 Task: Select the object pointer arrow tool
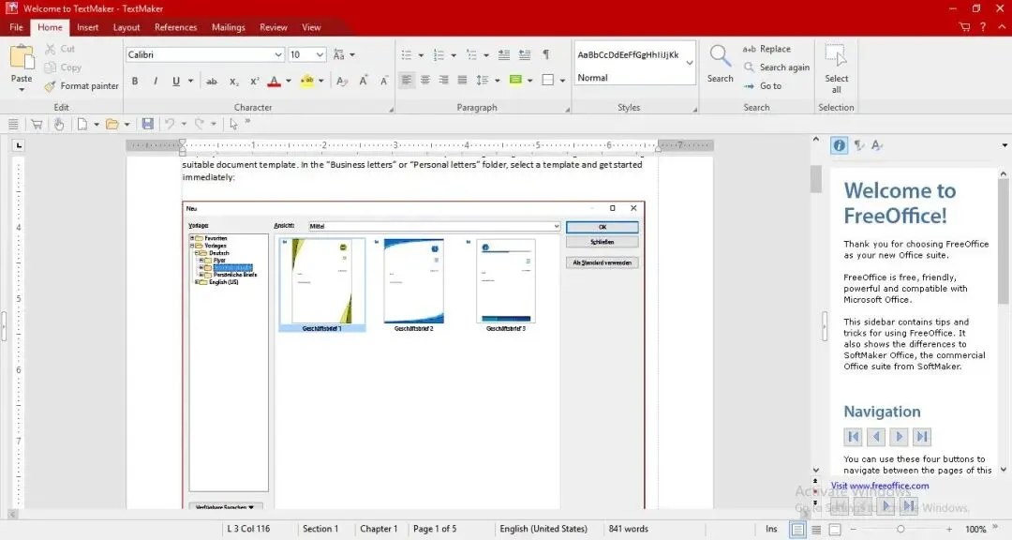pyautogui.click(x=233, y=124)
